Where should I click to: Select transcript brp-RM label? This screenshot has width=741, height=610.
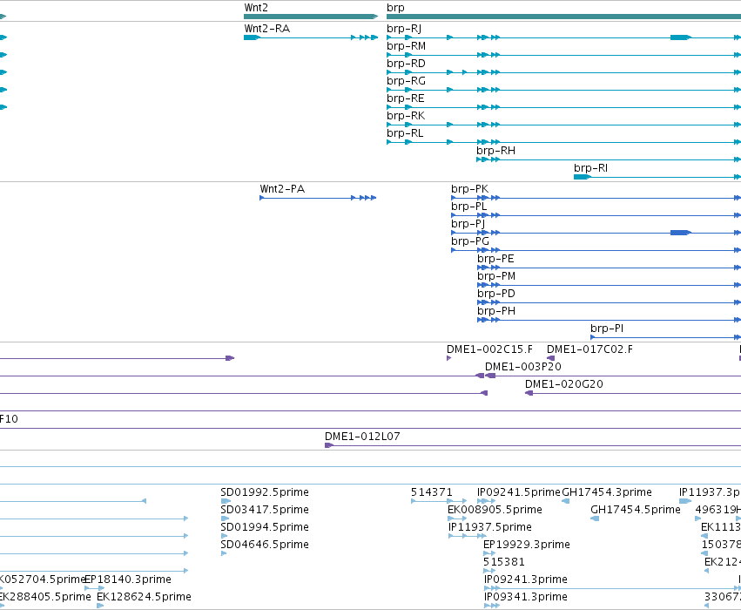pyautogui.click(x=406, y=46)
